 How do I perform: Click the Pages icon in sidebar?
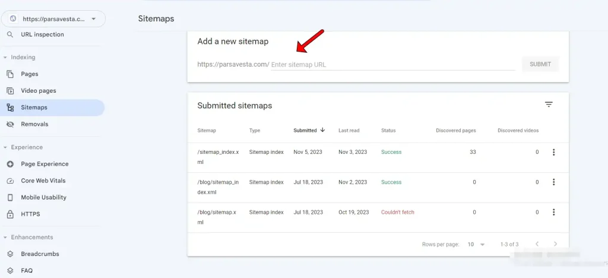coord(11,74)
